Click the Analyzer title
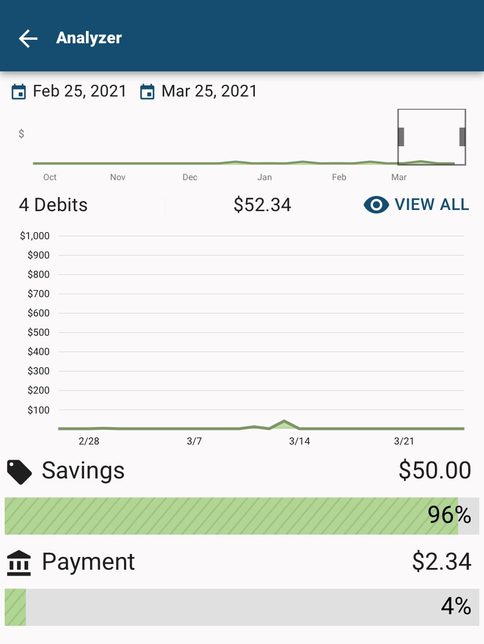The image size is (484, 644). click(x=89, y=38)
